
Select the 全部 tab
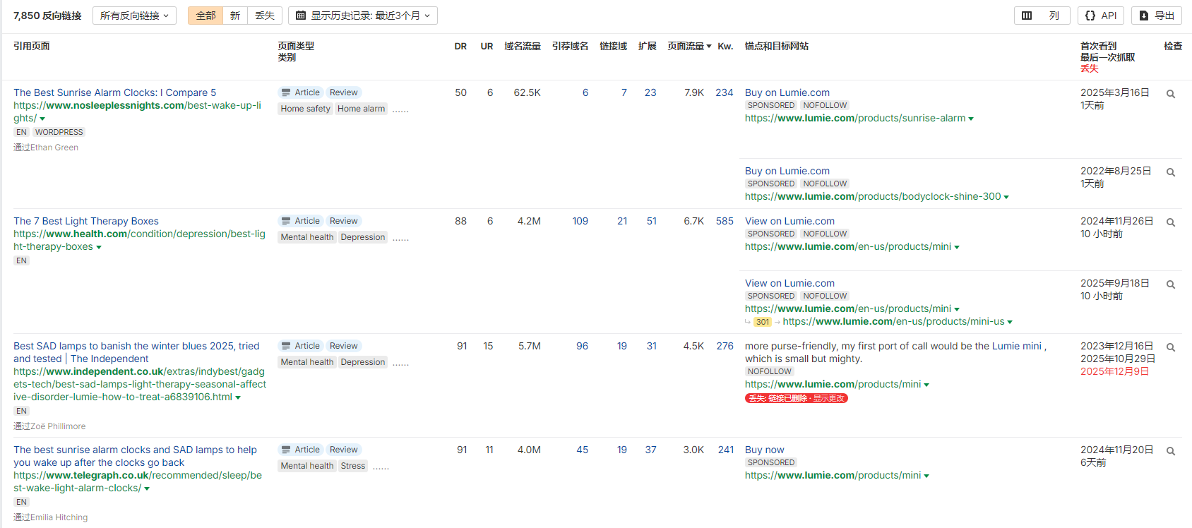point(205,16)
